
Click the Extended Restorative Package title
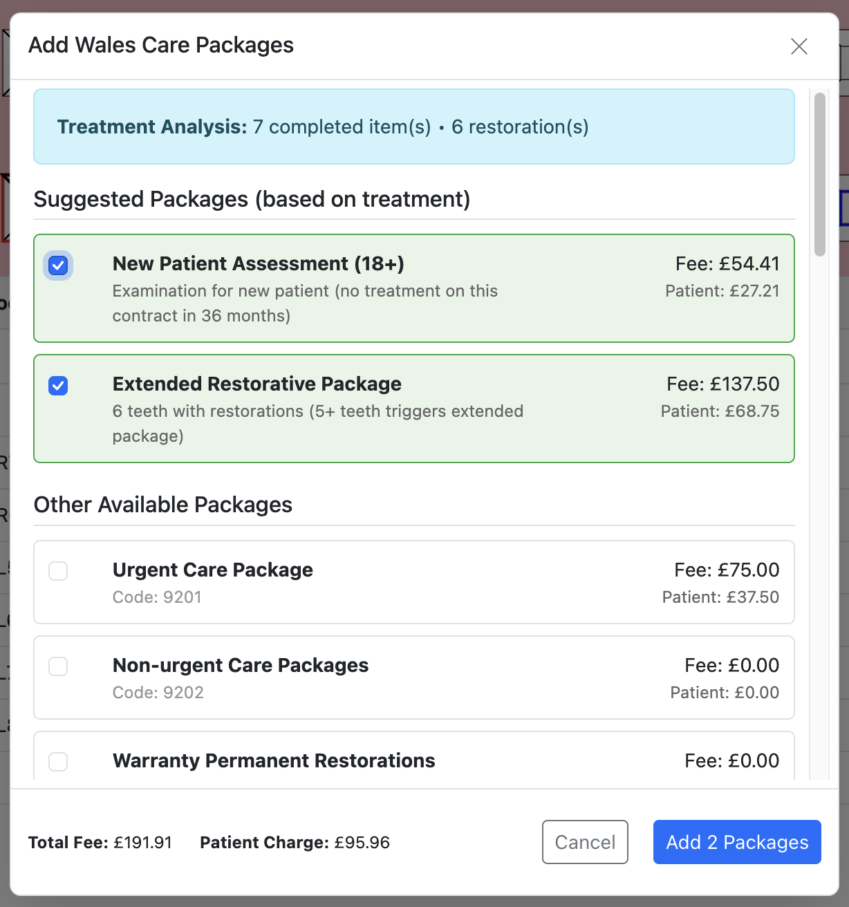256,384
